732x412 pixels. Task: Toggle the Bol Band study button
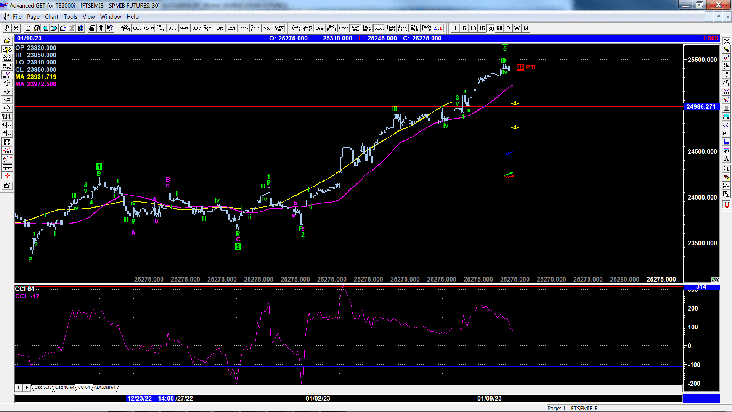pyautogui.click(x=332, y=28)
